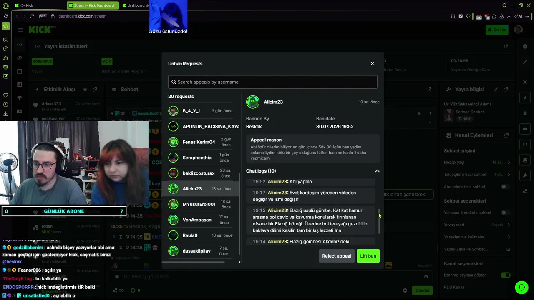534x300 pixels.
Task: Edit stream info with the pencil icon
Action: 496,89
